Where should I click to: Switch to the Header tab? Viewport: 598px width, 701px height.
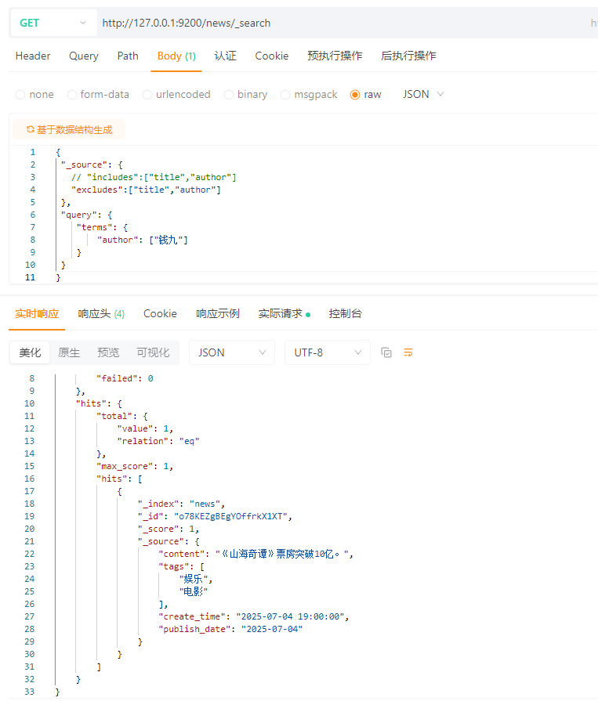point(33,56)
